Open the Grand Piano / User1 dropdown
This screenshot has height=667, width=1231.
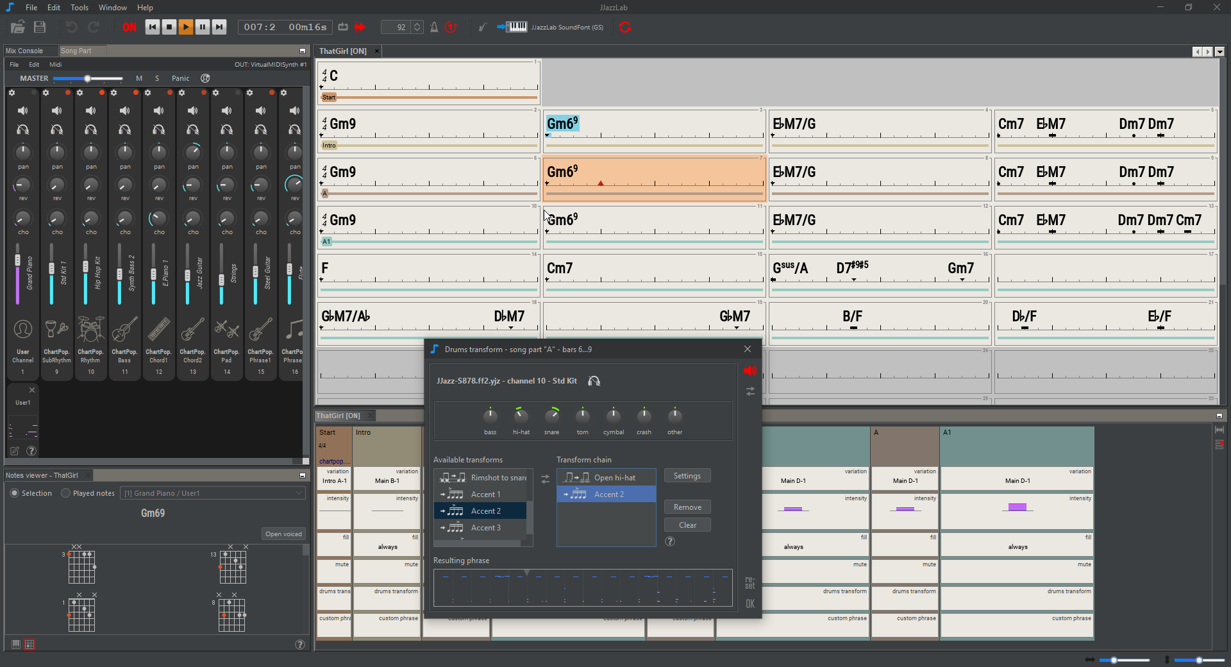click(212, 493)
